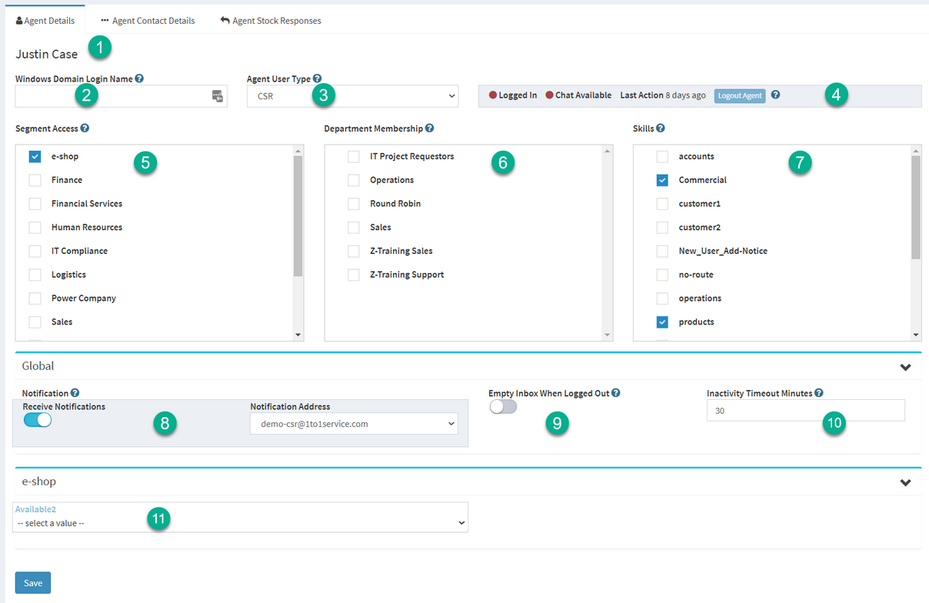Image resolution: width=929 pixels, height=603 pixels.
Task: Click help icon next to Agent User Type
Action: click(318, 78)
